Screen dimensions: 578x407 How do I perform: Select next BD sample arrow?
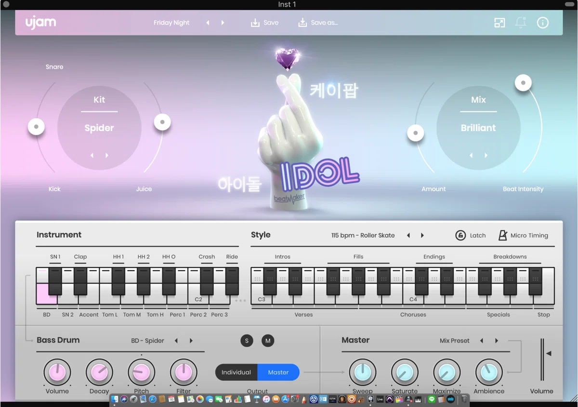point(191,341)
